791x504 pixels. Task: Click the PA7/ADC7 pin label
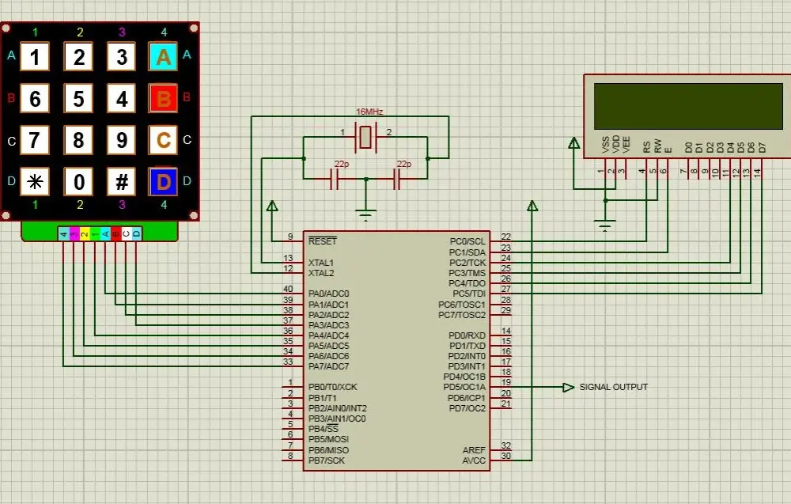tap(328, 366)
